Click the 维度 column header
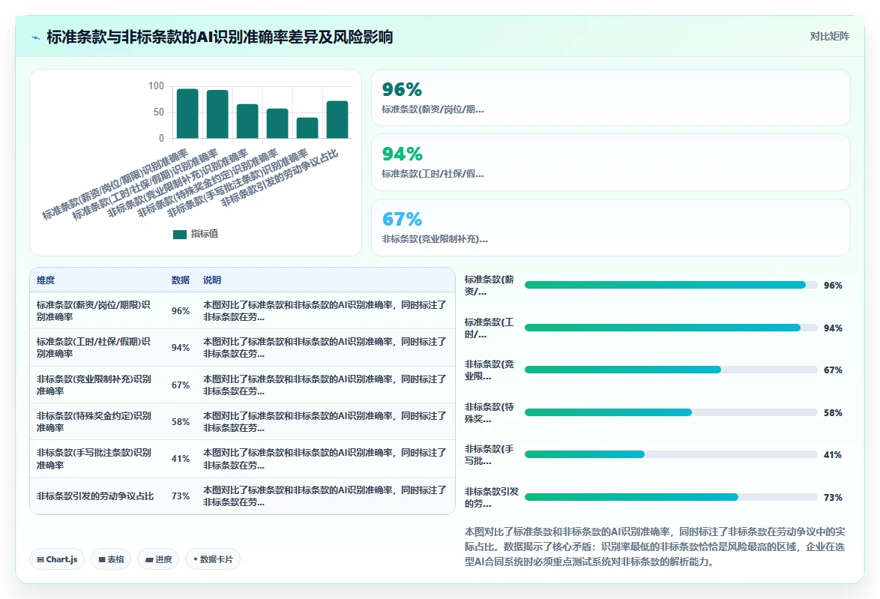The image size is (880, 599). click(46, 280)
